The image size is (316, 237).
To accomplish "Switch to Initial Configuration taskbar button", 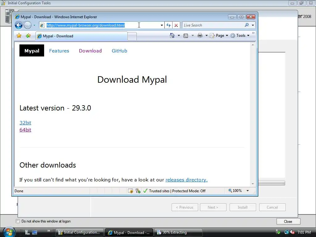I will click(79, 232).
